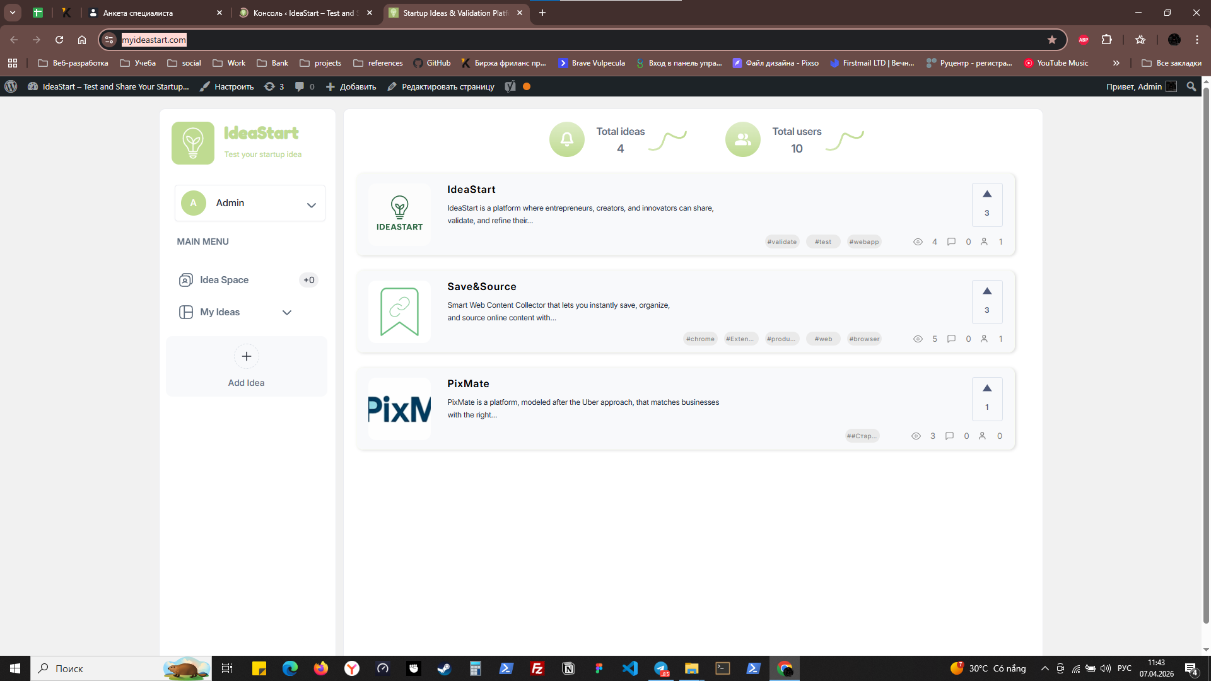Upvote the PixMate idea
1211x681 pixels.
pyautogui.click(x=987, y=388)
